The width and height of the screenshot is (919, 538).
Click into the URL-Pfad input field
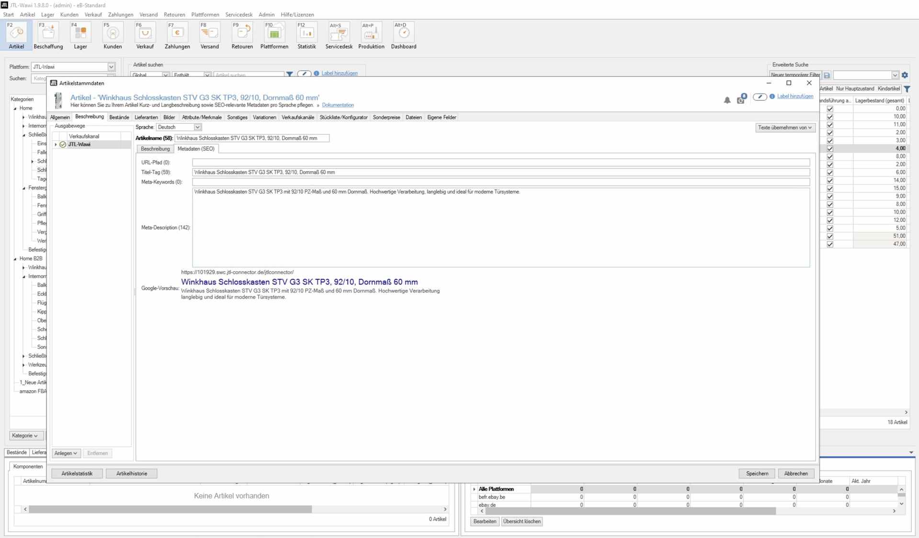pos(501,163)
